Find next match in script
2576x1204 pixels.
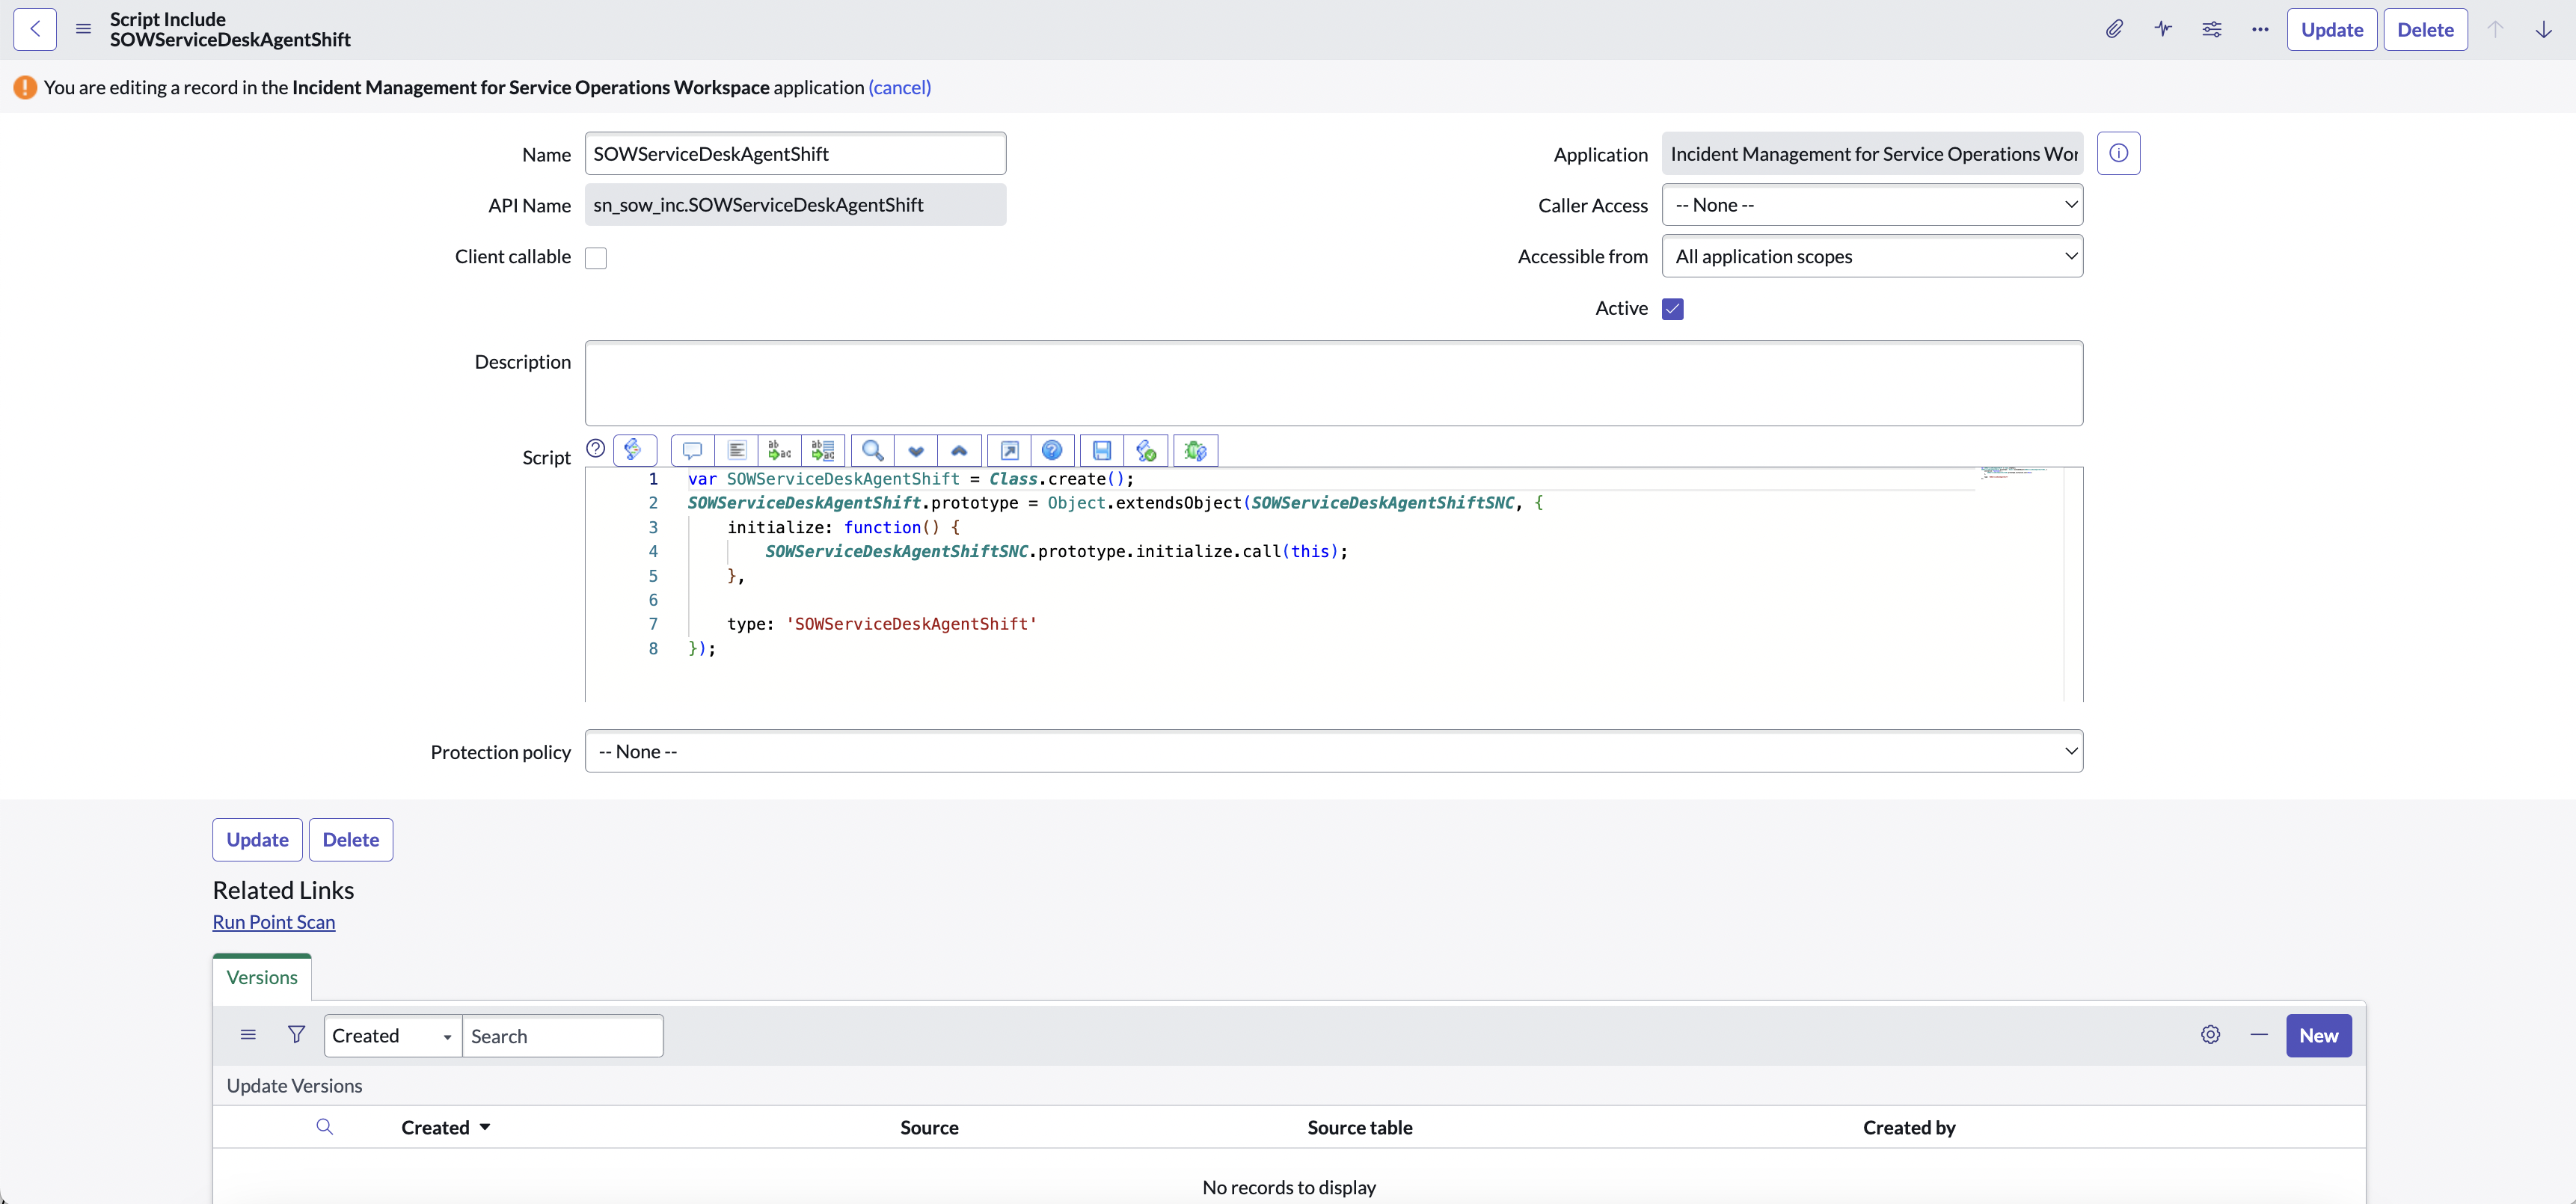[x=916, y=450]
